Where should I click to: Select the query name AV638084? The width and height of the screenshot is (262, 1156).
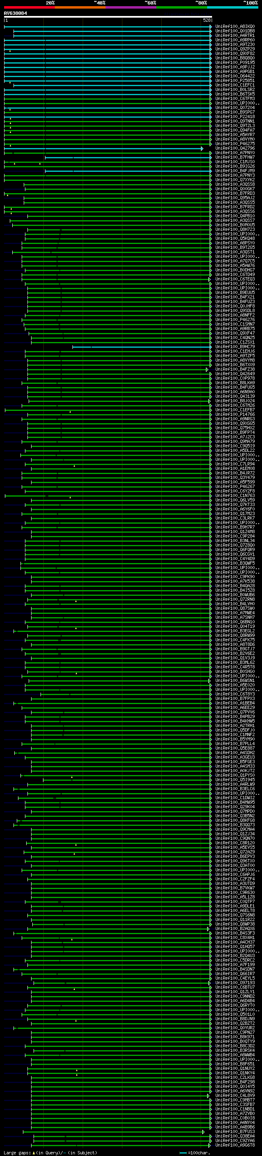[15, 14]
